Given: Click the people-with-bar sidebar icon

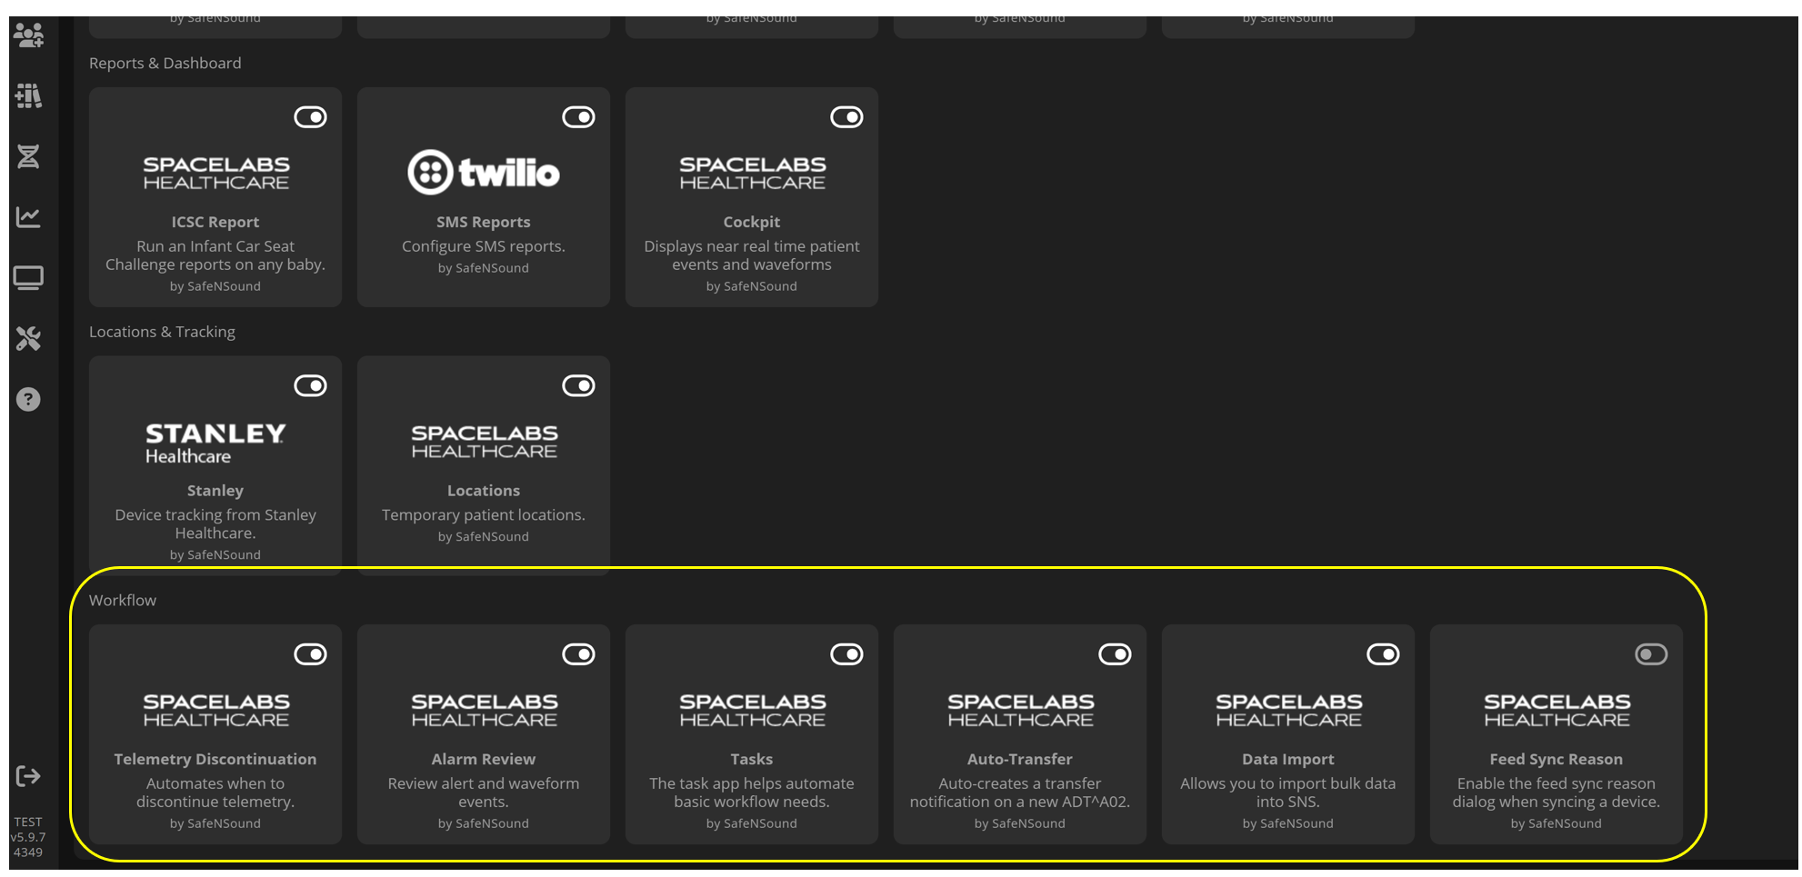Looking at the screenshot, I should [x=28, y=95].
